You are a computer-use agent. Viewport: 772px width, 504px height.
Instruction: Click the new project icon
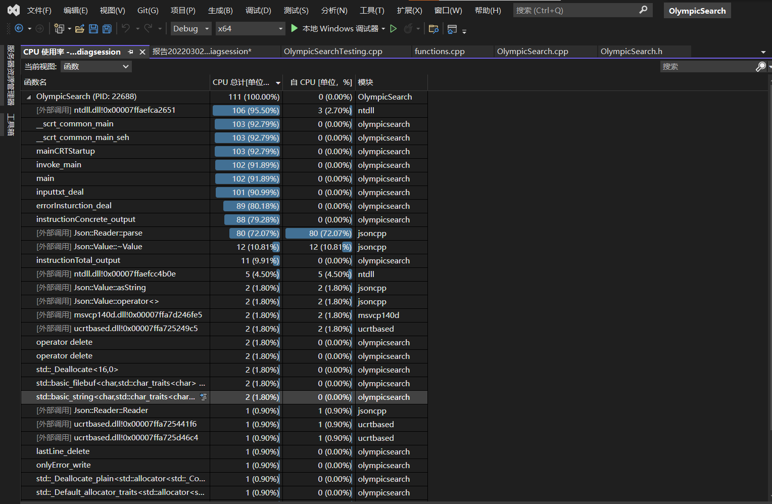coord(59,29)
